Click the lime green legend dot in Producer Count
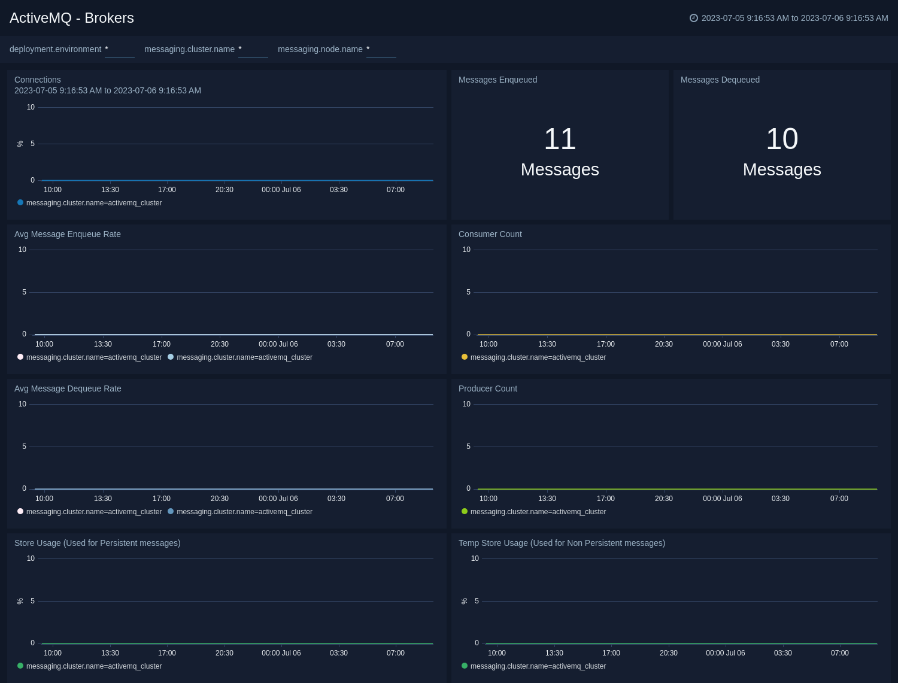898x683 pixels. pos(465,511)
